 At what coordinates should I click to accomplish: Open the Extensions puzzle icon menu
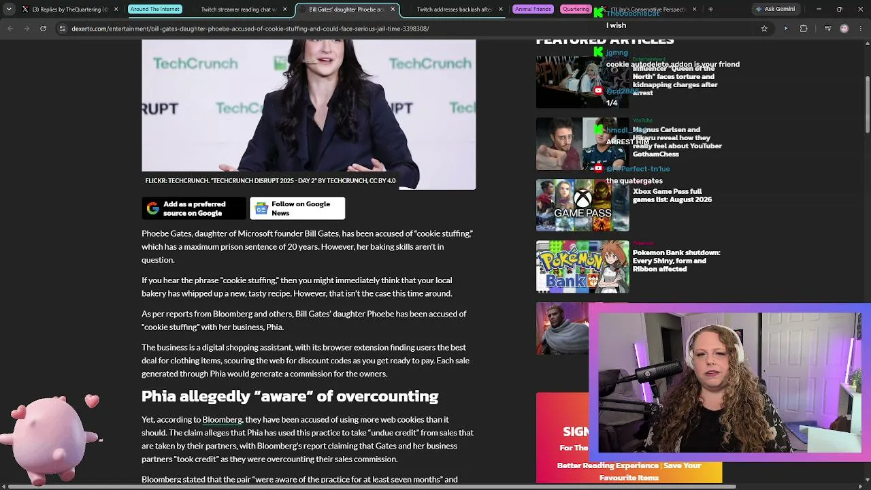coord(804,29)
